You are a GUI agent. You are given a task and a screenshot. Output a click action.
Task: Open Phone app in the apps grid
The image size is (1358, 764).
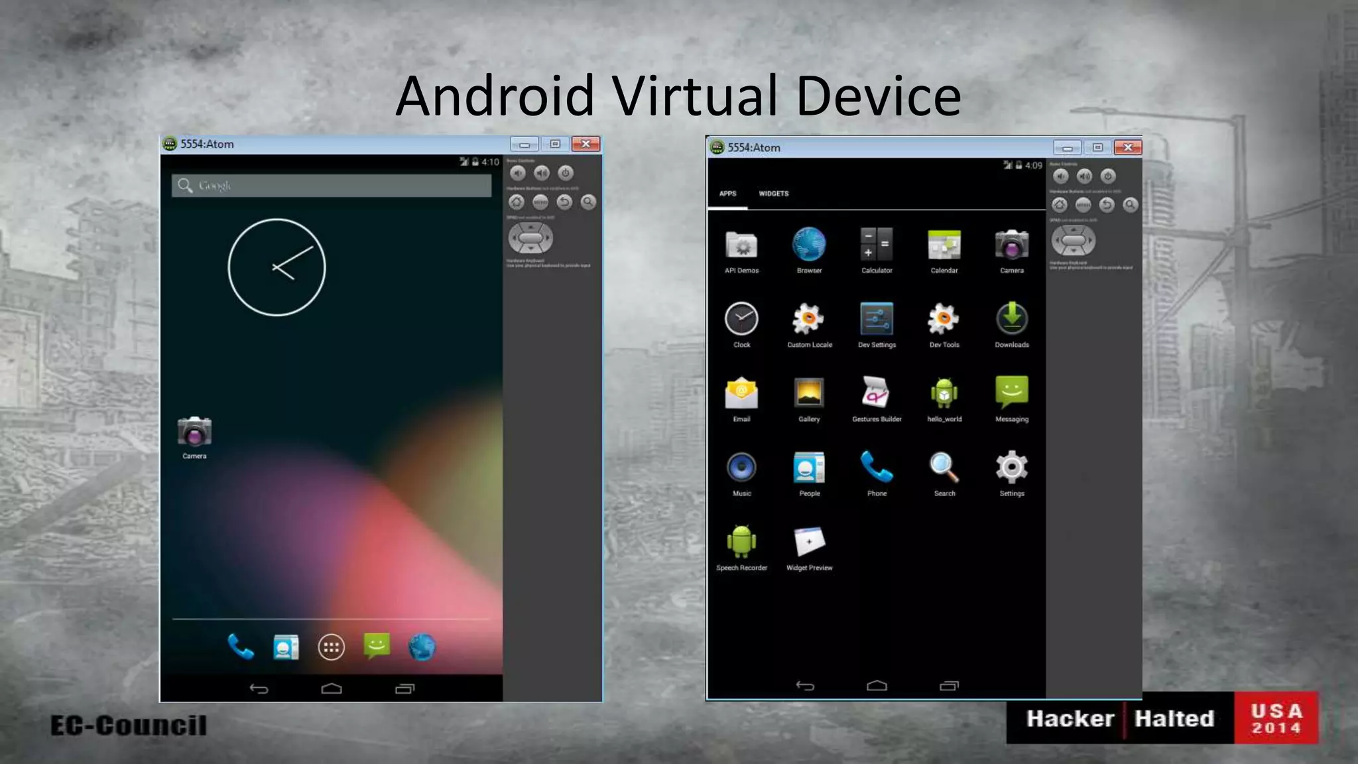(877, 474)
